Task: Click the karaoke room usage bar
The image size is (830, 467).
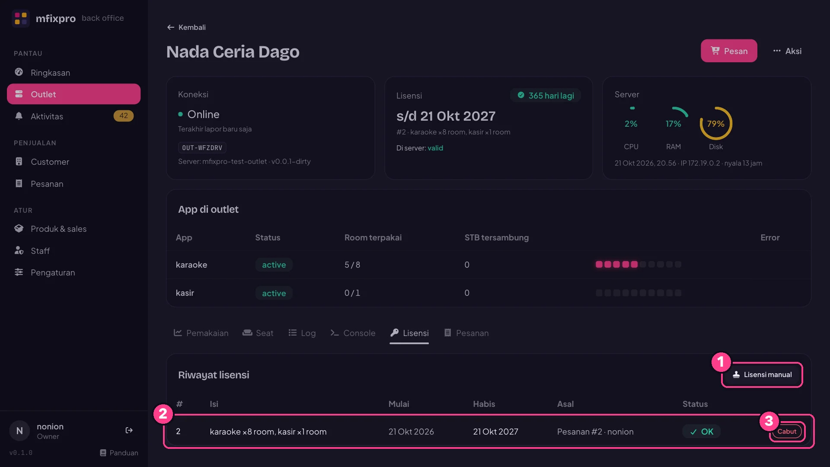Action: tap(638, 264)
